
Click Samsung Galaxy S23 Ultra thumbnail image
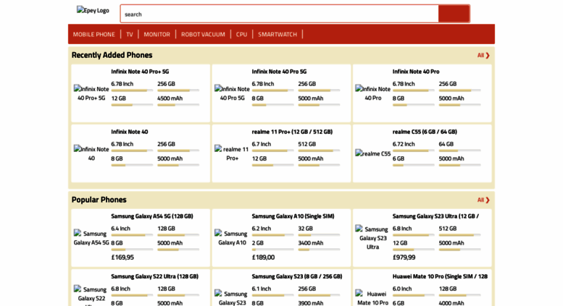pos(372,238)
